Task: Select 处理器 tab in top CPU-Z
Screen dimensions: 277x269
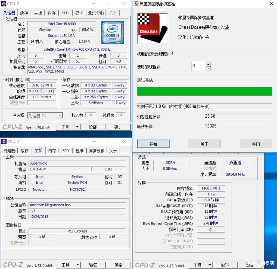Action: [x=9, y=13]
